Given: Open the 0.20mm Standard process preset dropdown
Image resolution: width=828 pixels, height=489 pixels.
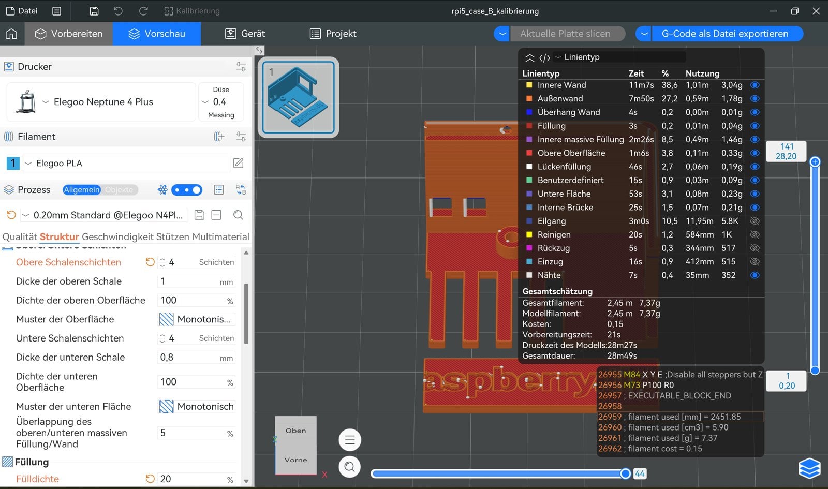Looking at the screenshot, I should tap(105, 215).
